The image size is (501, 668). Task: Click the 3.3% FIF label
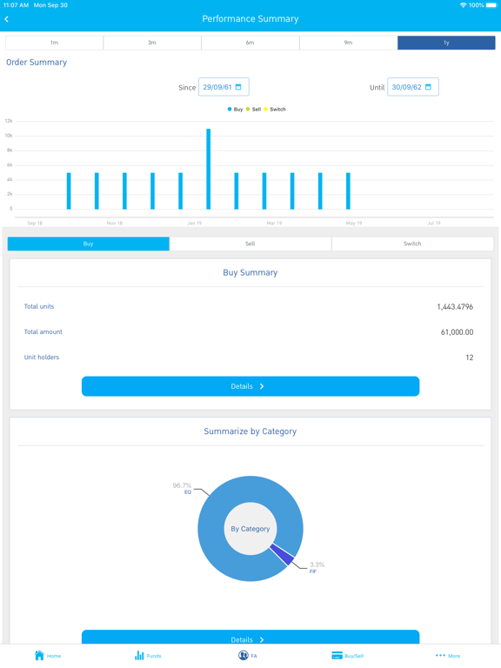click(x=317, y=567)
